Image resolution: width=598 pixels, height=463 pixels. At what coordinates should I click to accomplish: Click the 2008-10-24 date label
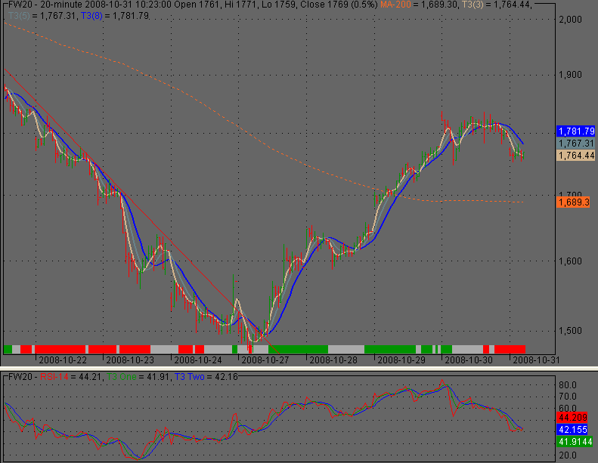click(201, 360)
